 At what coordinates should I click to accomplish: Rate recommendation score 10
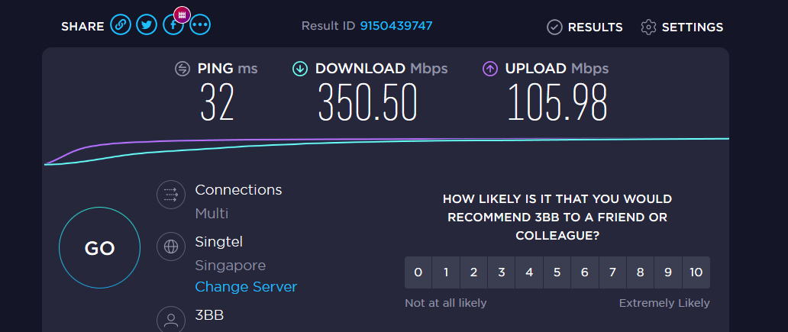point(696,272)
